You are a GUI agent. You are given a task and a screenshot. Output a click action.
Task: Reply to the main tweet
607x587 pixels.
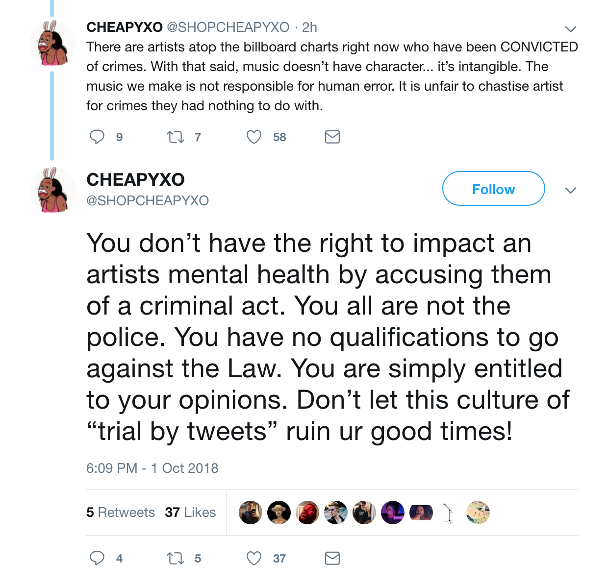pyautogui.click(x=97, y=558)
